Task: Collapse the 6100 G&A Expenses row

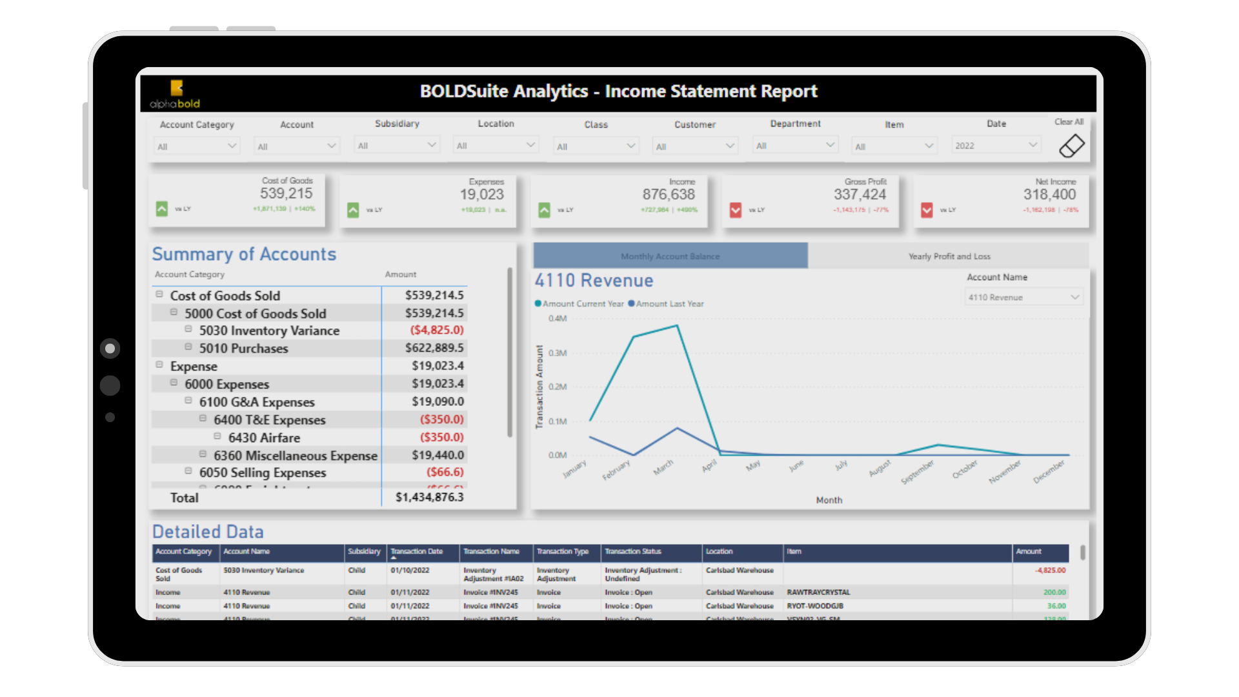Action: (188, 401)
